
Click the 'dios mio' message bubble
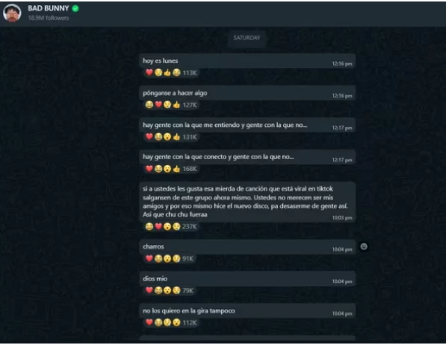click(247, 279)
